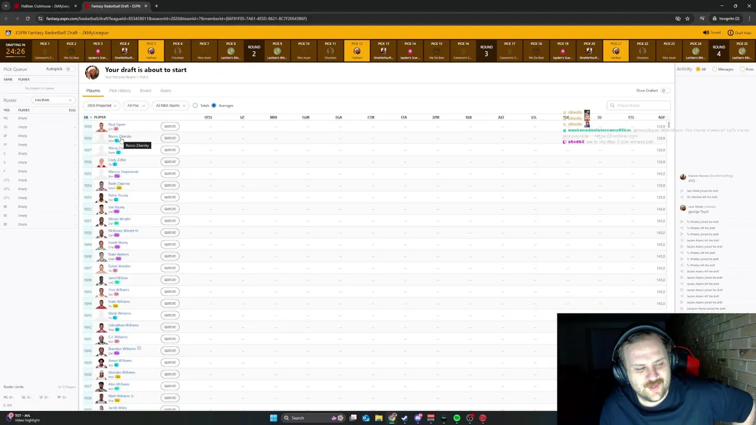Reload the browser page

[x=27, y=18]
